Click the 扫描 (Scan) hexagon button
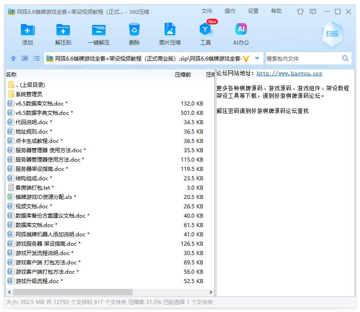 [x=332, y=34]
